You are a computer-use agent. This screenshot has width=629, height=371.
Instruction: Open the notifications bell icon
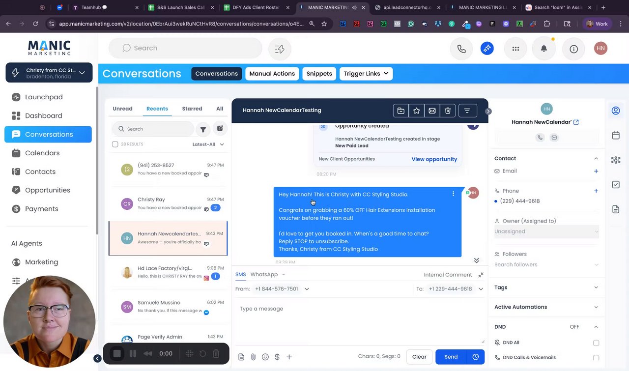tap(543, 48)
